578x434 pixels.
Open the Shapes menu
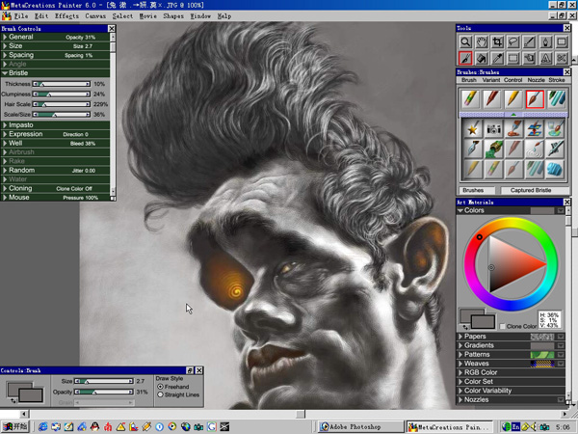click(173, 16)
